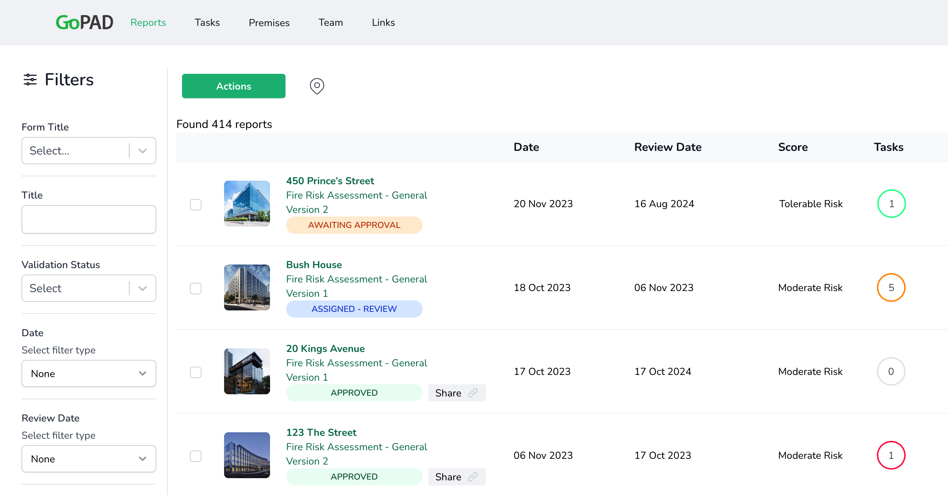Click the 'Moderate Risk' score for Bush House
The image size is (948, 495).
pyautogui.click(x=810, y=287)
